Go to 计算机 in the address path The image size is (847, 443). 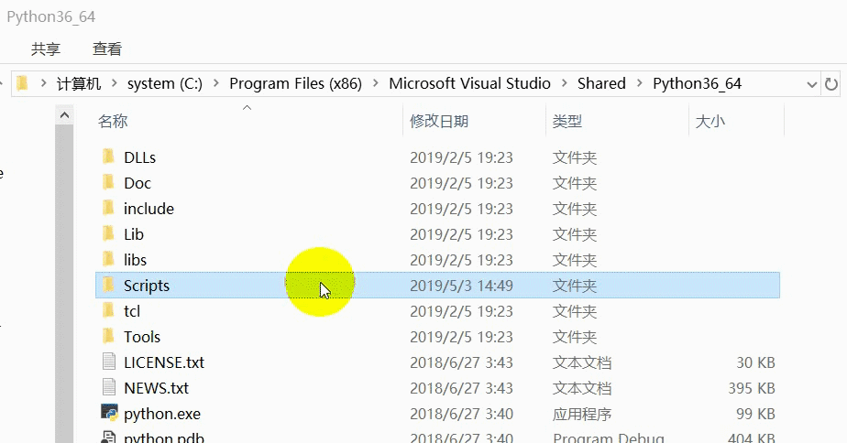click(x=79, y=83)
